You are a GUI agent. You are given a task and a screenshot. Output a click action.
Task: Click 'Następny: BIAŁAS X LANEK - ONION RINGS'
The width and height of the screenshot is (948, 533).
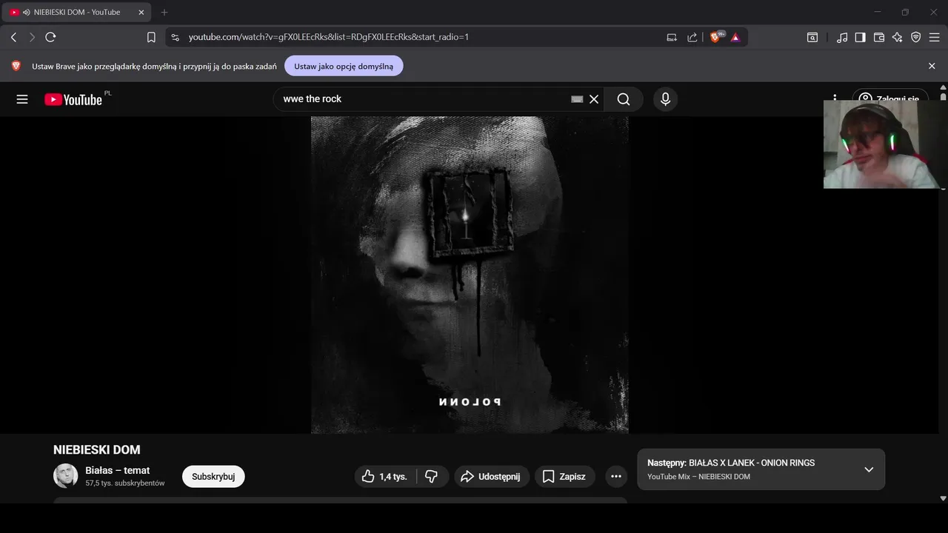731,463
